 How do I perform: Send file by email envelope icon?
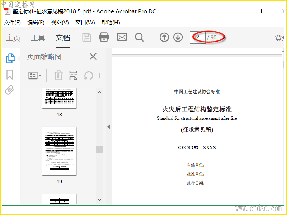coord(122,37)
